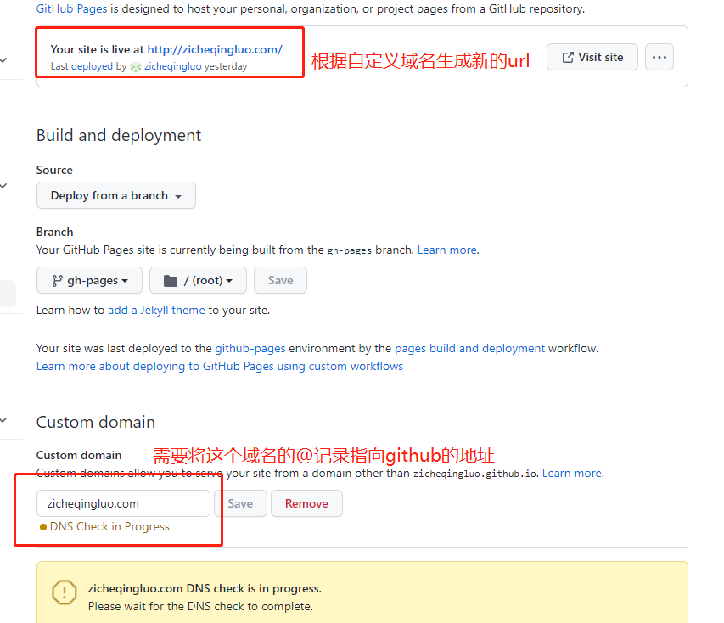Open the Learn more link about custom domains
The image size is (724, 623).
point(572,474)
